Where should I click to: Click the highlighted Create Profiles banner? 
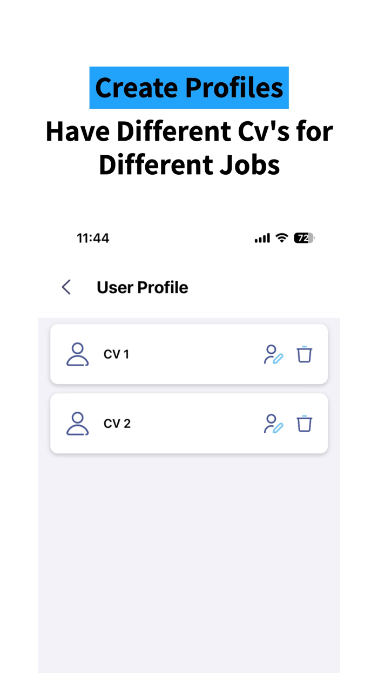[189, 87]
